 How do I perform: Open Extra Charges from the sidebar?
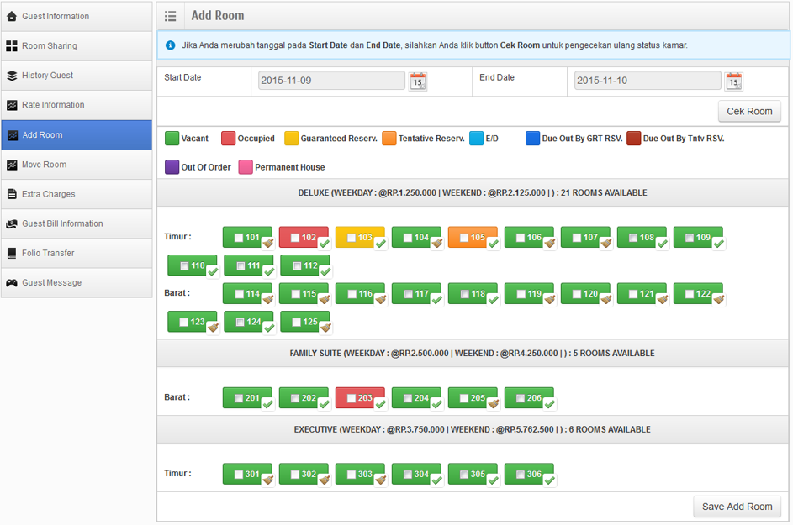[48, 194]
